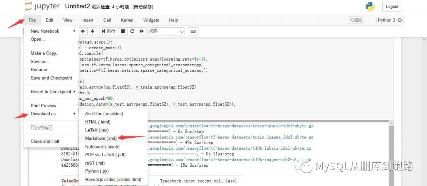Click the code line containing create_model()
Screen dimensions: 427x186
(x=100, y=48)
